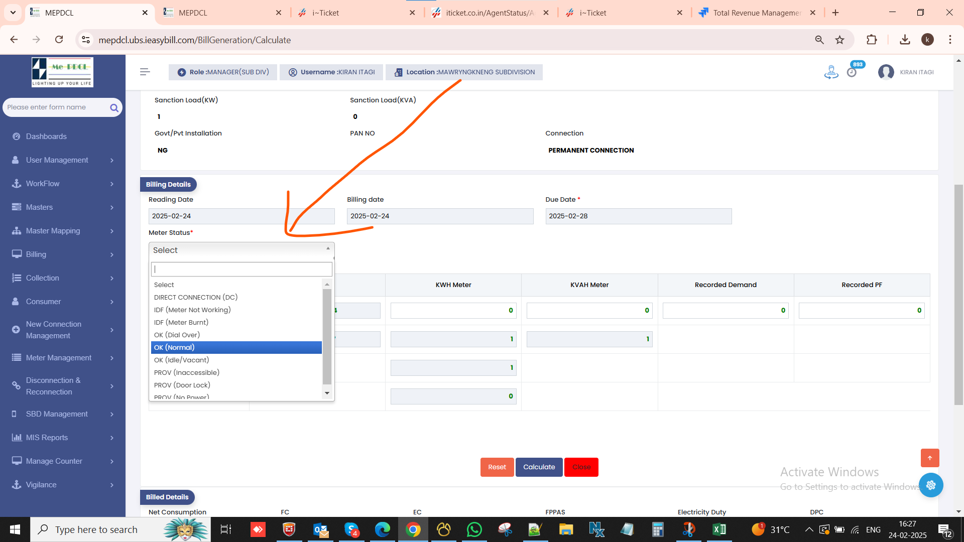The image size is (964, 542).
Task: Click the Me-PDCL logo
Action: click(x=62, y=72)
